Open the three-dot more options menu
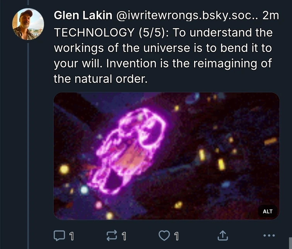The height and width of the screenshot is (249, 292). tap(268, 235)
